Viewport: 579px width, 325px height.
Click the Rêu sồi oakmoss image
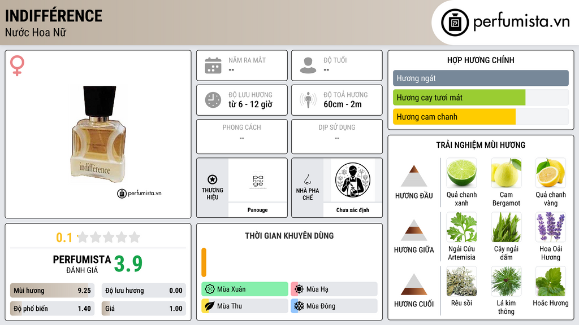461,281
